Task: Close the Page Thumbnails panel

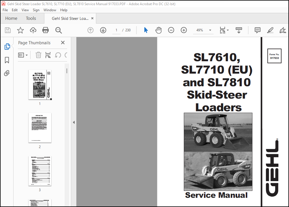Action: (63, 43)
